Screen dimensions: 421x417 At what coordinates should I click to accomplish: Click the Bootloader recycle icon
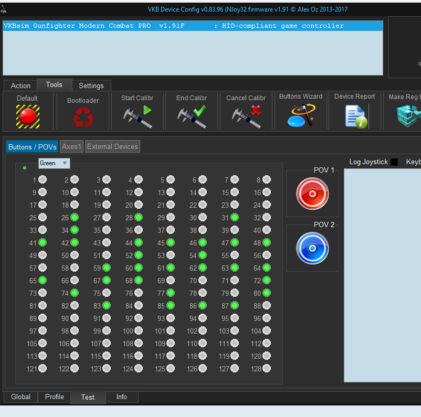[83, 117]
